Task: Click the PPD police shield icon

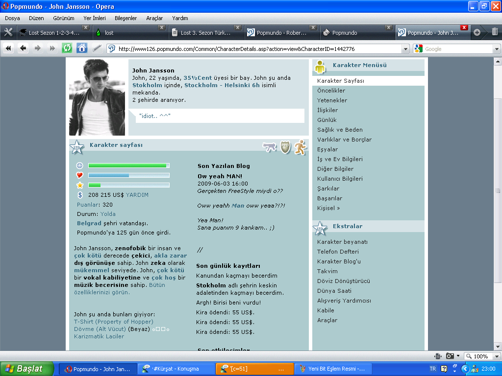Action: click(285, 147)
